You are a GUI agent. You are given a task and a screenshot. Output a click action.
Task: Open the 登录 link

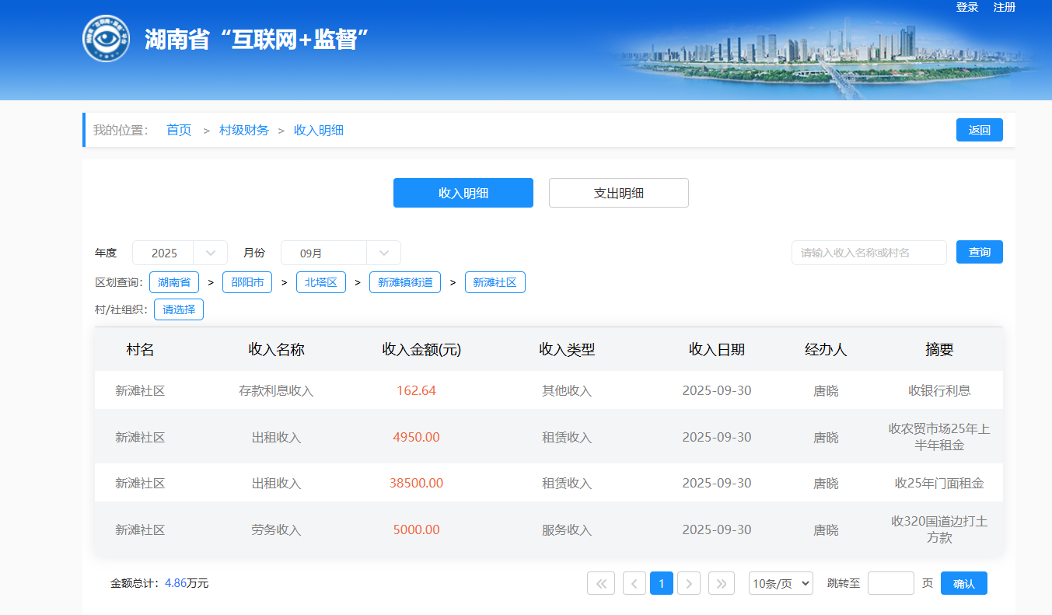click(967, 7)
